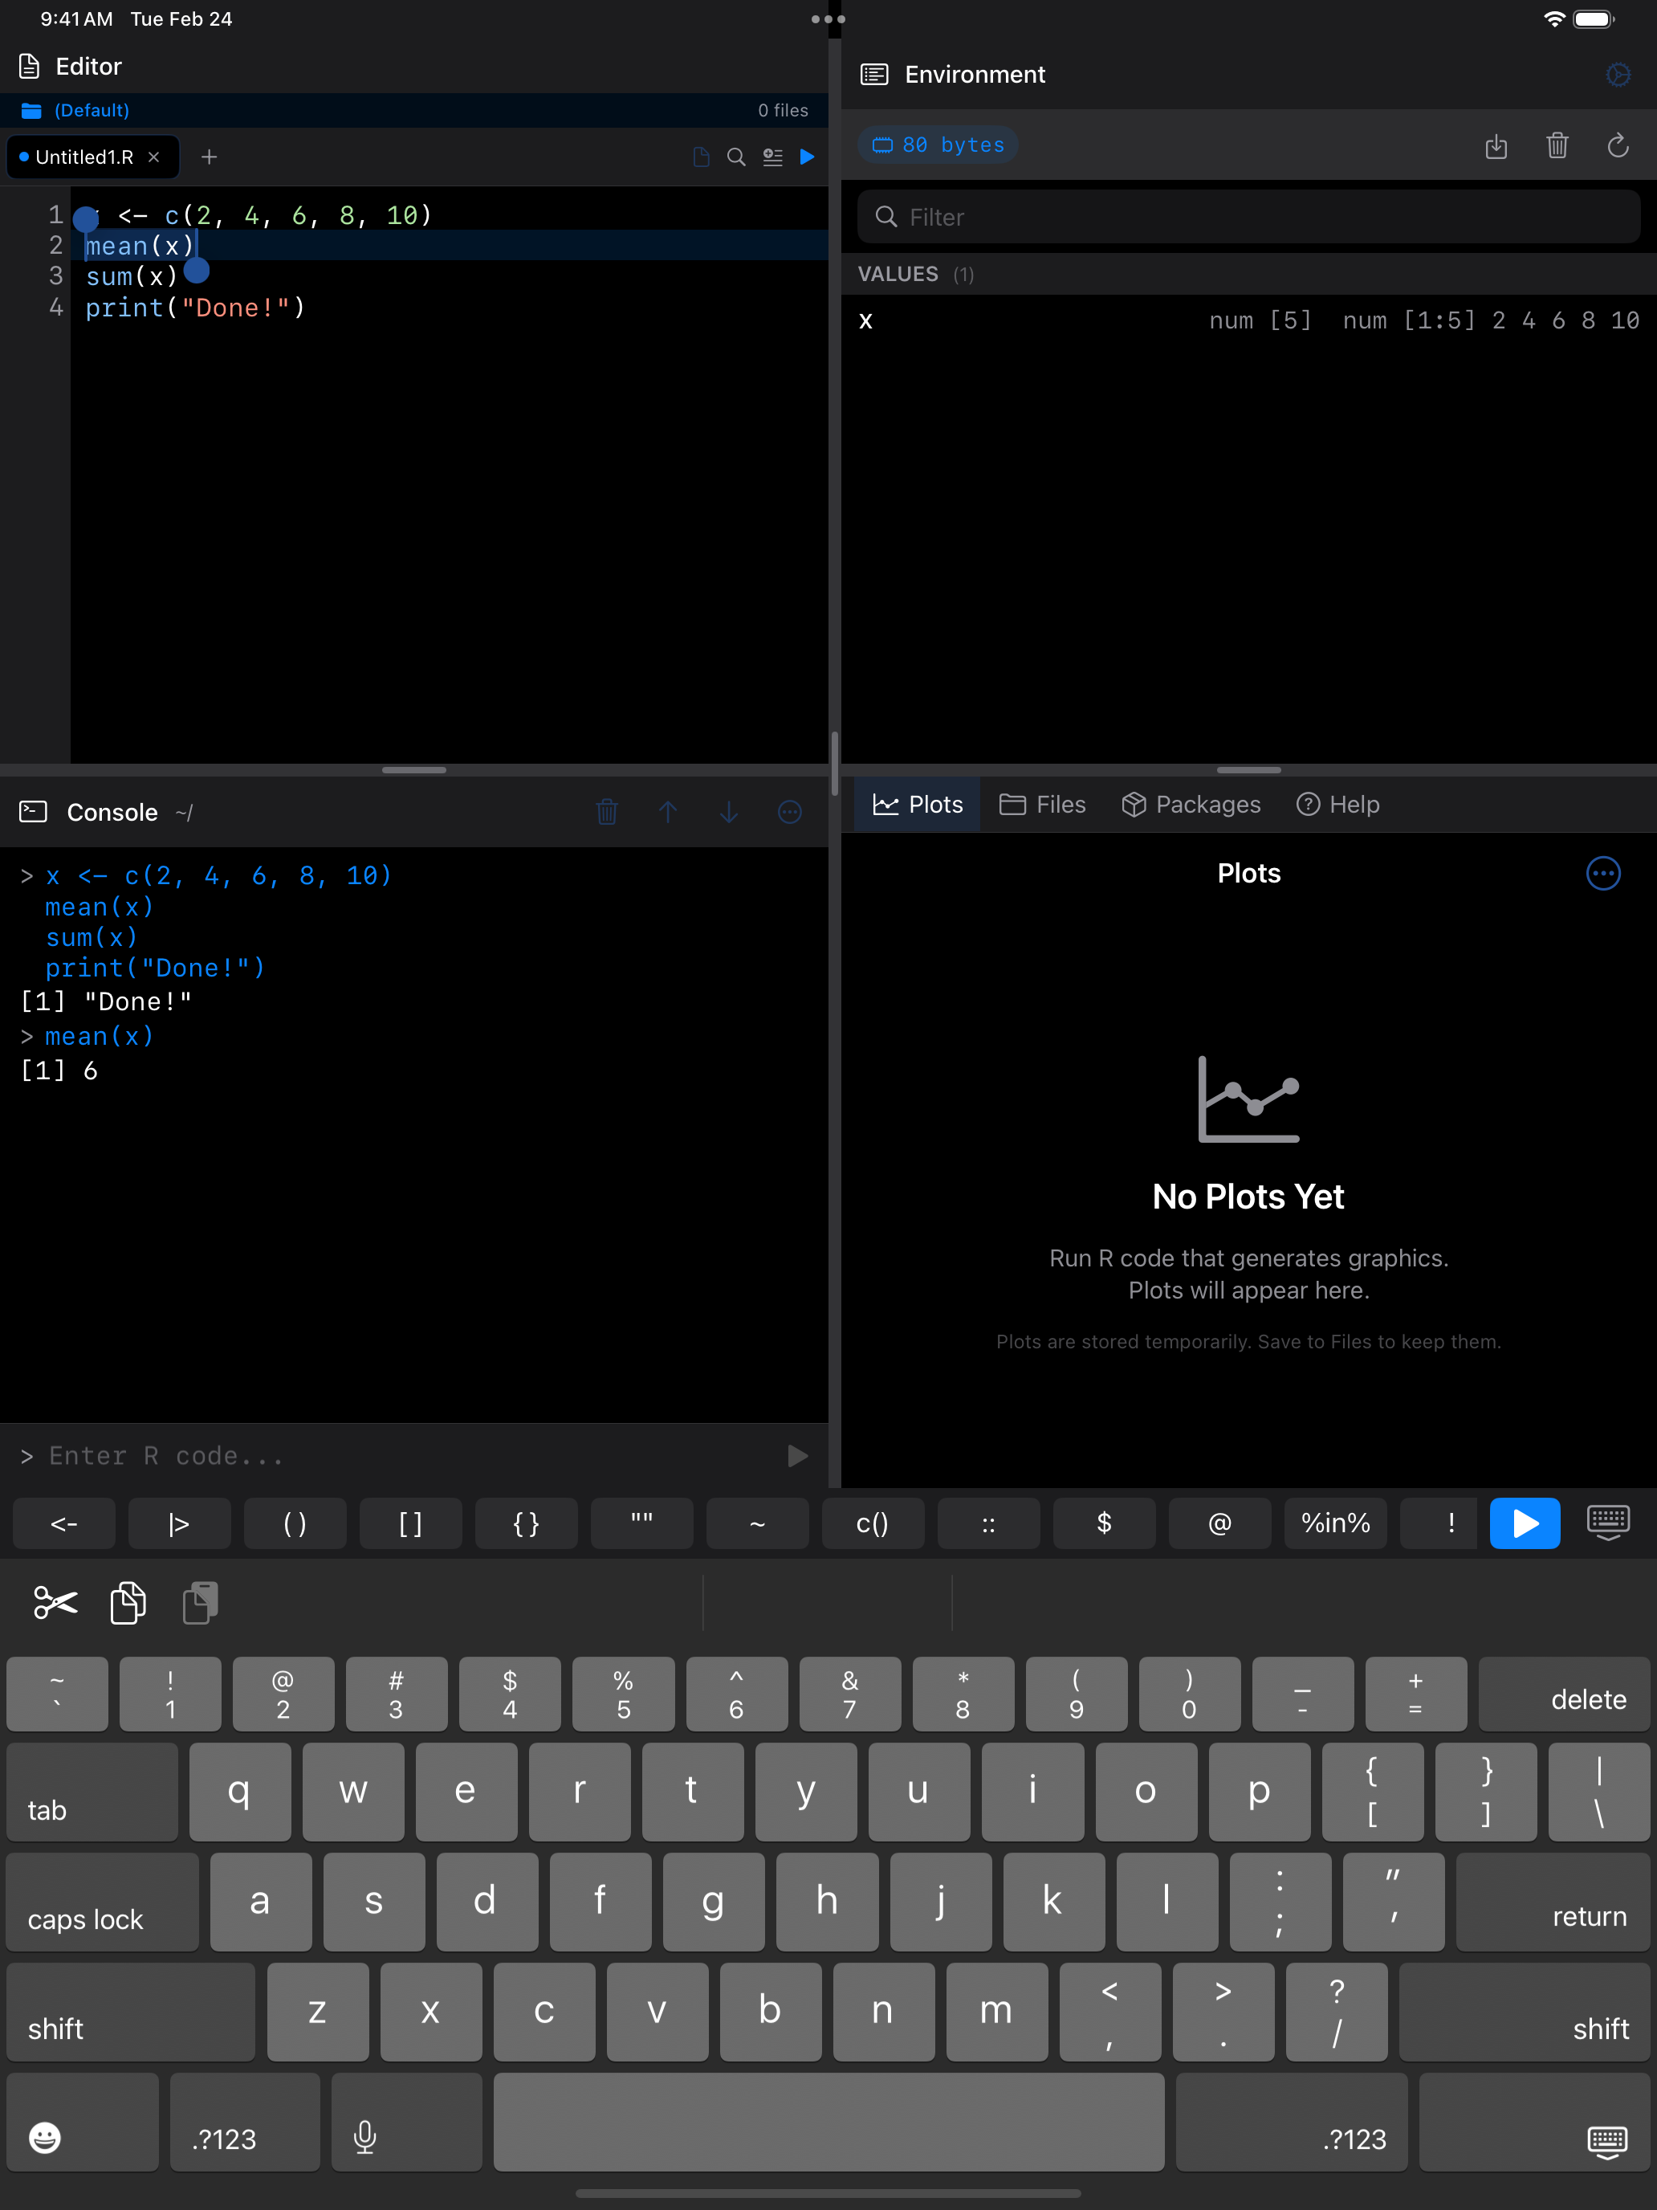Clear the Console with its trash icon
Screen dimensions: 1657x2210
[x=607, y=812]
